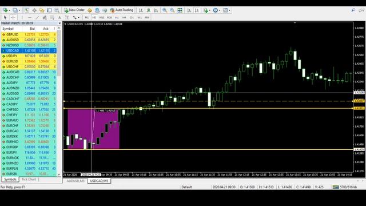Click the Ask column header
Screen dimensions: 366x206
(46, 29)
